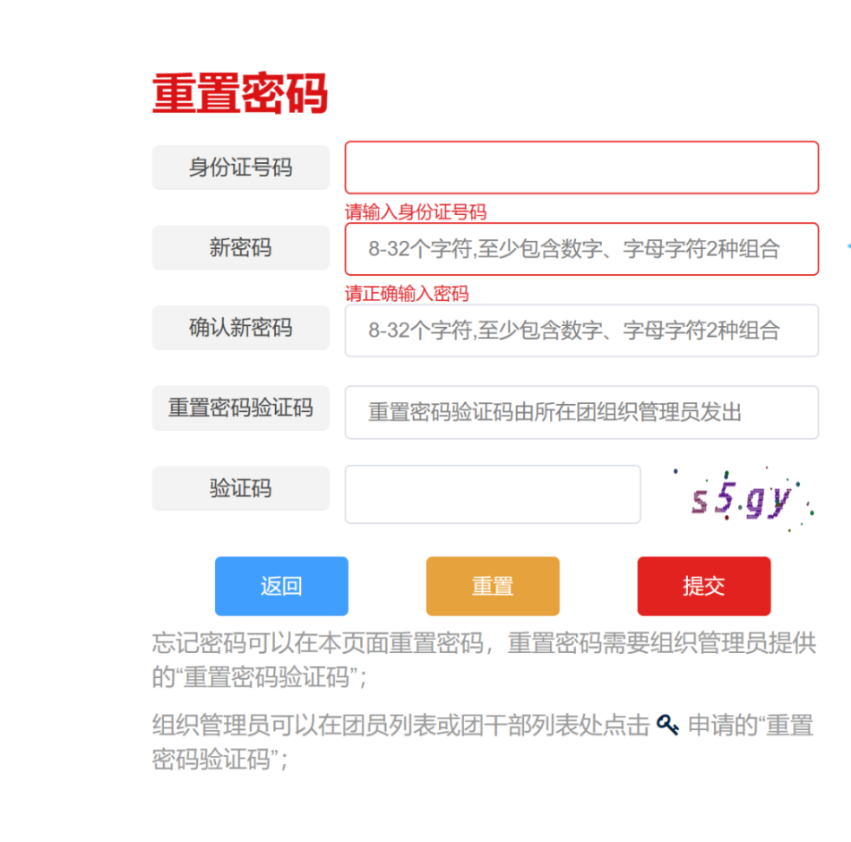The image size is (851, 842).
Task: Submit the form with 提交
Action: click(703, 586)
